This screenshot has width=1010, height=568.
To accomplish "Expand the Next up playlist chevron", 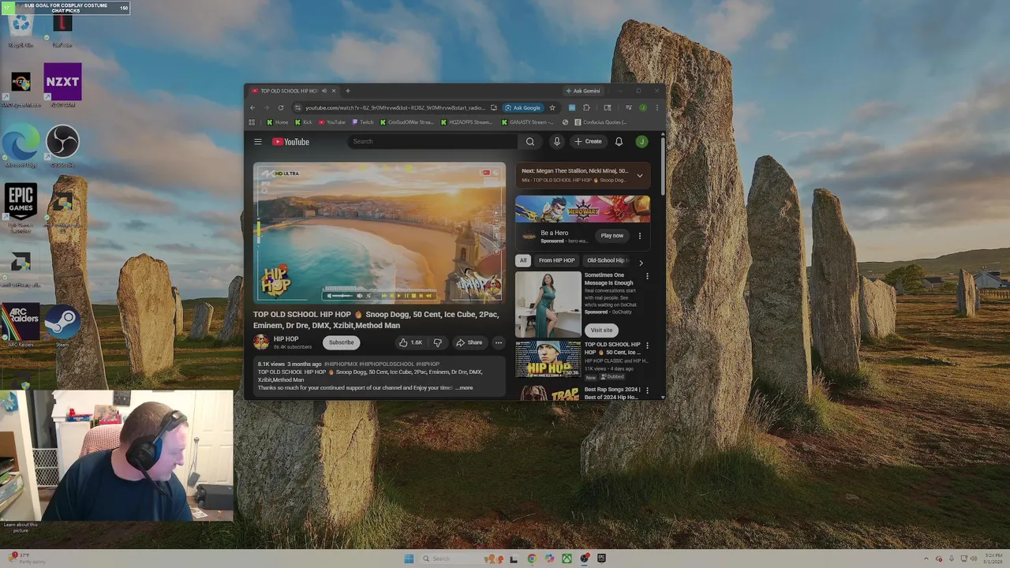I will (640, 176).
